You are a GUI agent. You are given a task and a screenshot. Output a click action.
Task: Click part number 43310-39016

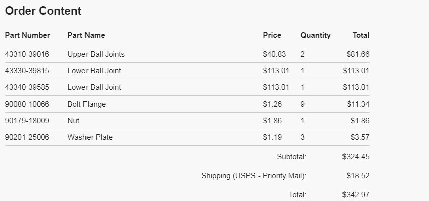27,54
